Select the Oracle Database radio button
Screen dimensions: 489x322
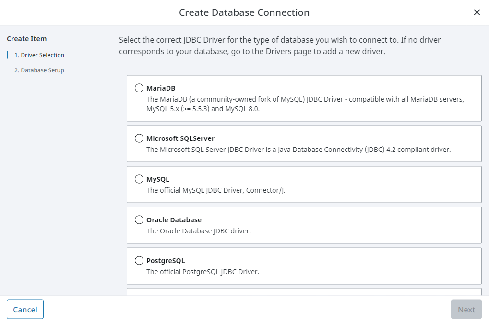tap(139, 220)
